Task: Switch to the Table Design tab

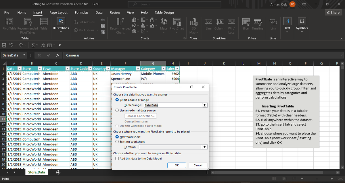Action: pyautogui.click(x=164, y=12)
